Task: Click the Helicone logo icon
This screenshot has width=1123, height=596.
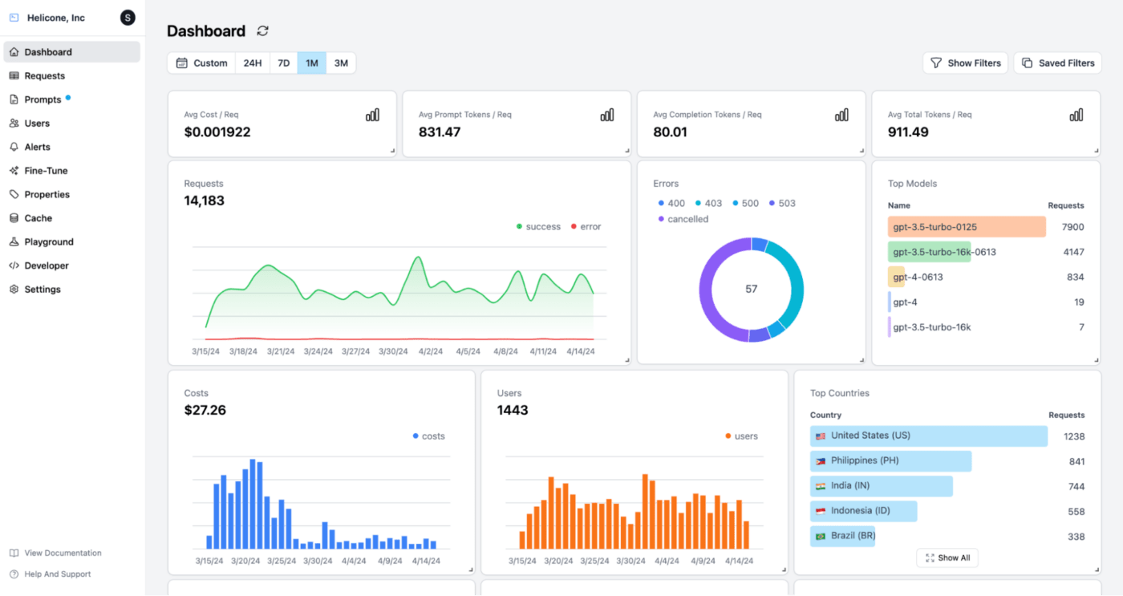Action: pyautogui.click(x=14, y=18)
